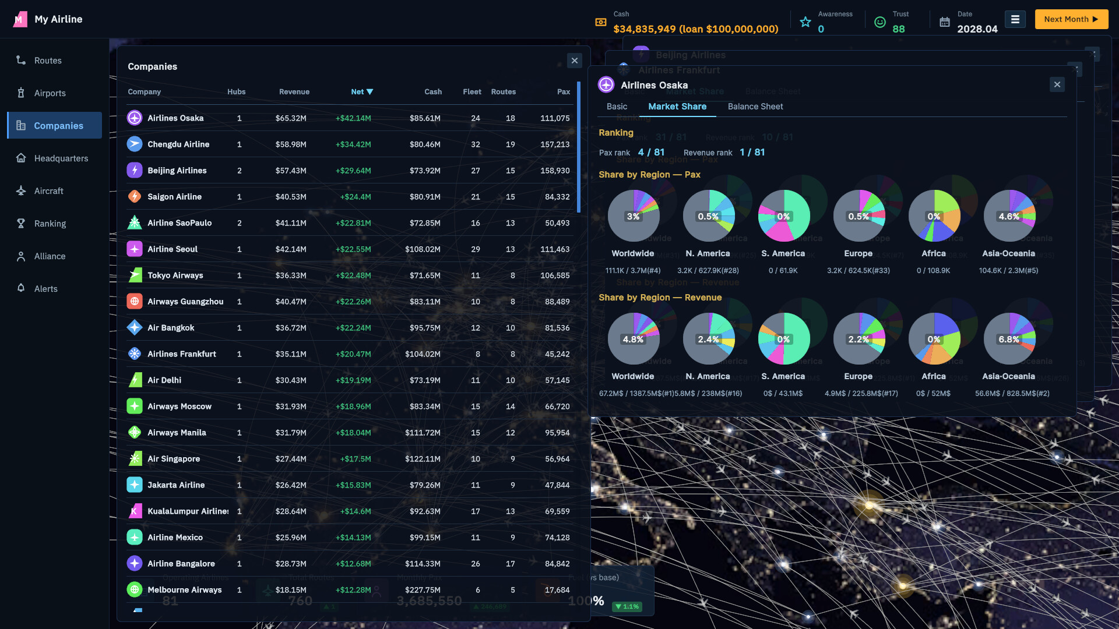Image resolution: width=1119 pixels, height=629 pixels.
Task: Click the Trust smiley icon
Action: pos(880,22)
